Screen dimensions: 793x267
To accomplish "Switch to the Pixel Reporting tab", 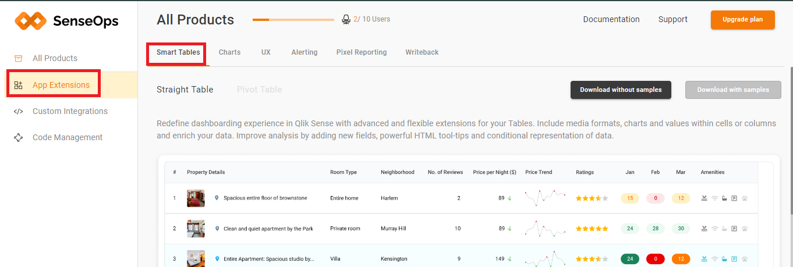I will (362, 52).
